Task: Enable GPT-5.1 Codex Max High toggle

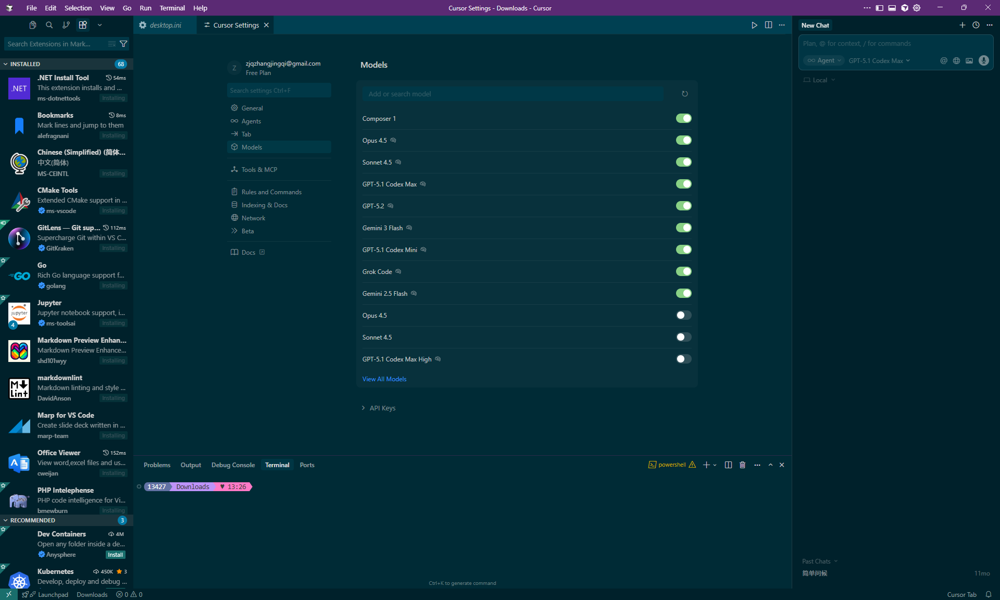Action: click(x=683, y=359)
